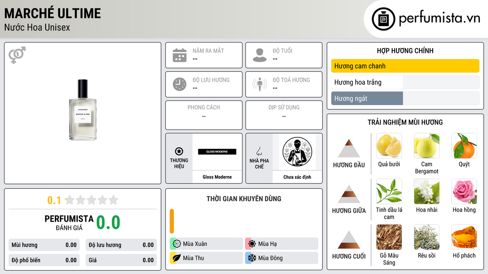The image size is (488, 274).
Task: Select the Gỗ Màu Sáng note image
Action: pyautogui.click(x=389, y=237)
